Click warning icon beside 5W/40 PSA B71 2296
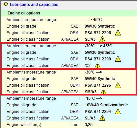 [x=118, y=85]
